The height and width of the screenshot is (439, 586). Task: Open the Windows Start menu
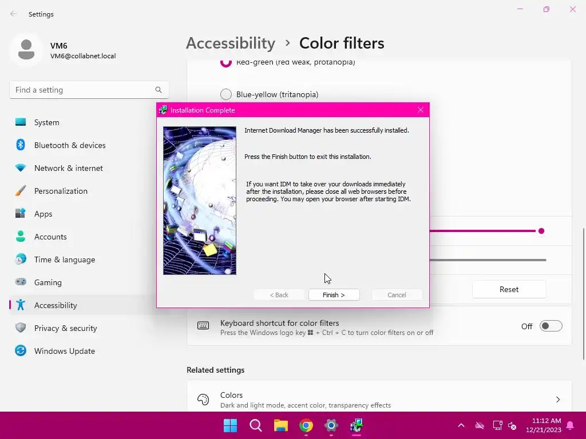[x=230, y=425]
